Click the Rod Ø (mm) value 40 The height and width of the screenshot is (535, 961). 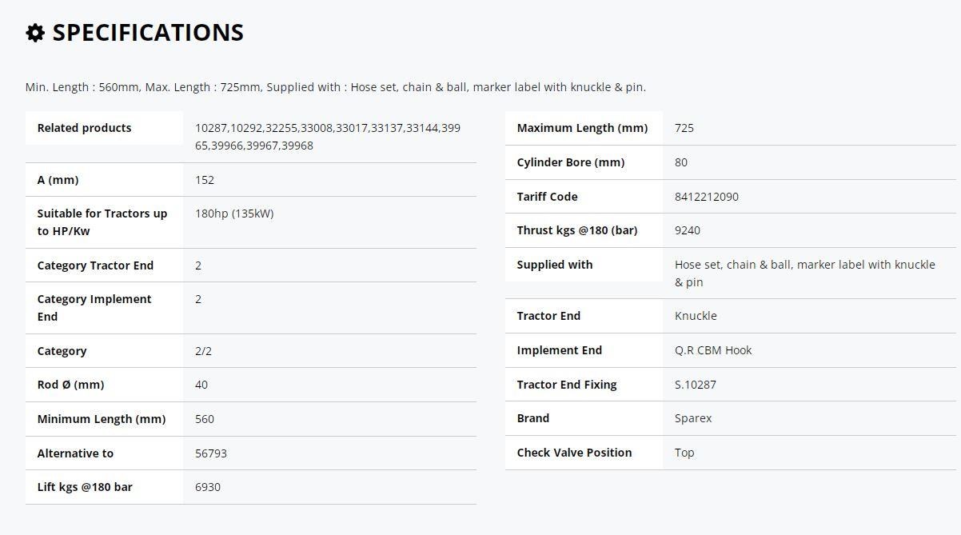(201, 385)
